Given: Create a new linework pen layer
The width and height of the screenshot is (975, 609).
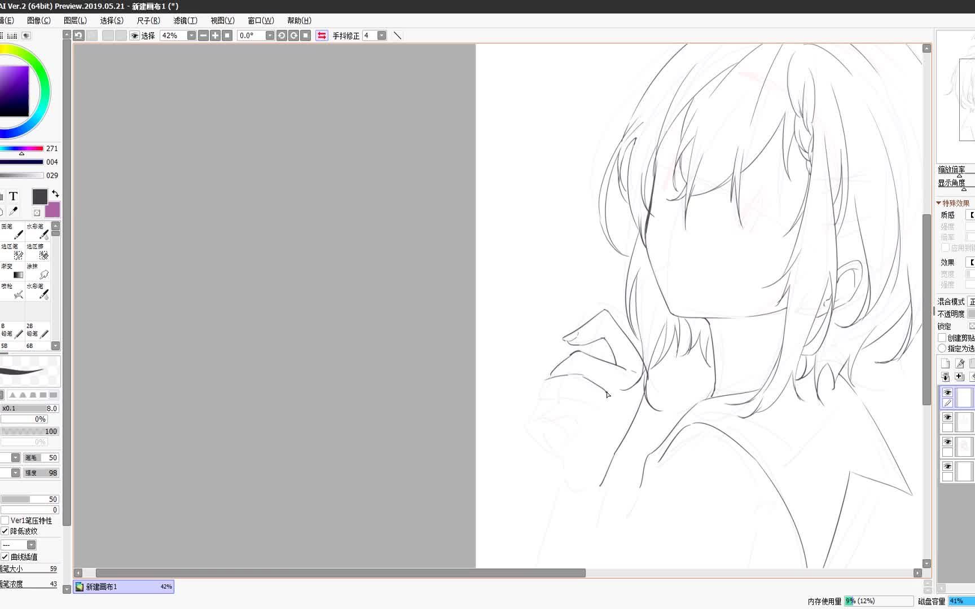Looking at the screenshot, I should (x=959, y=364).
